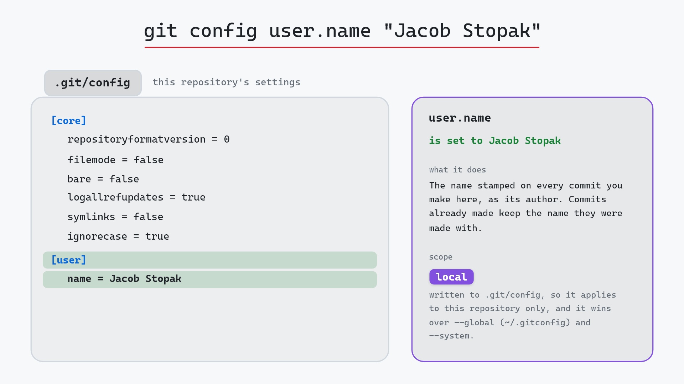
Task: Select the bare = false line
Action: (x=103, y=179)
